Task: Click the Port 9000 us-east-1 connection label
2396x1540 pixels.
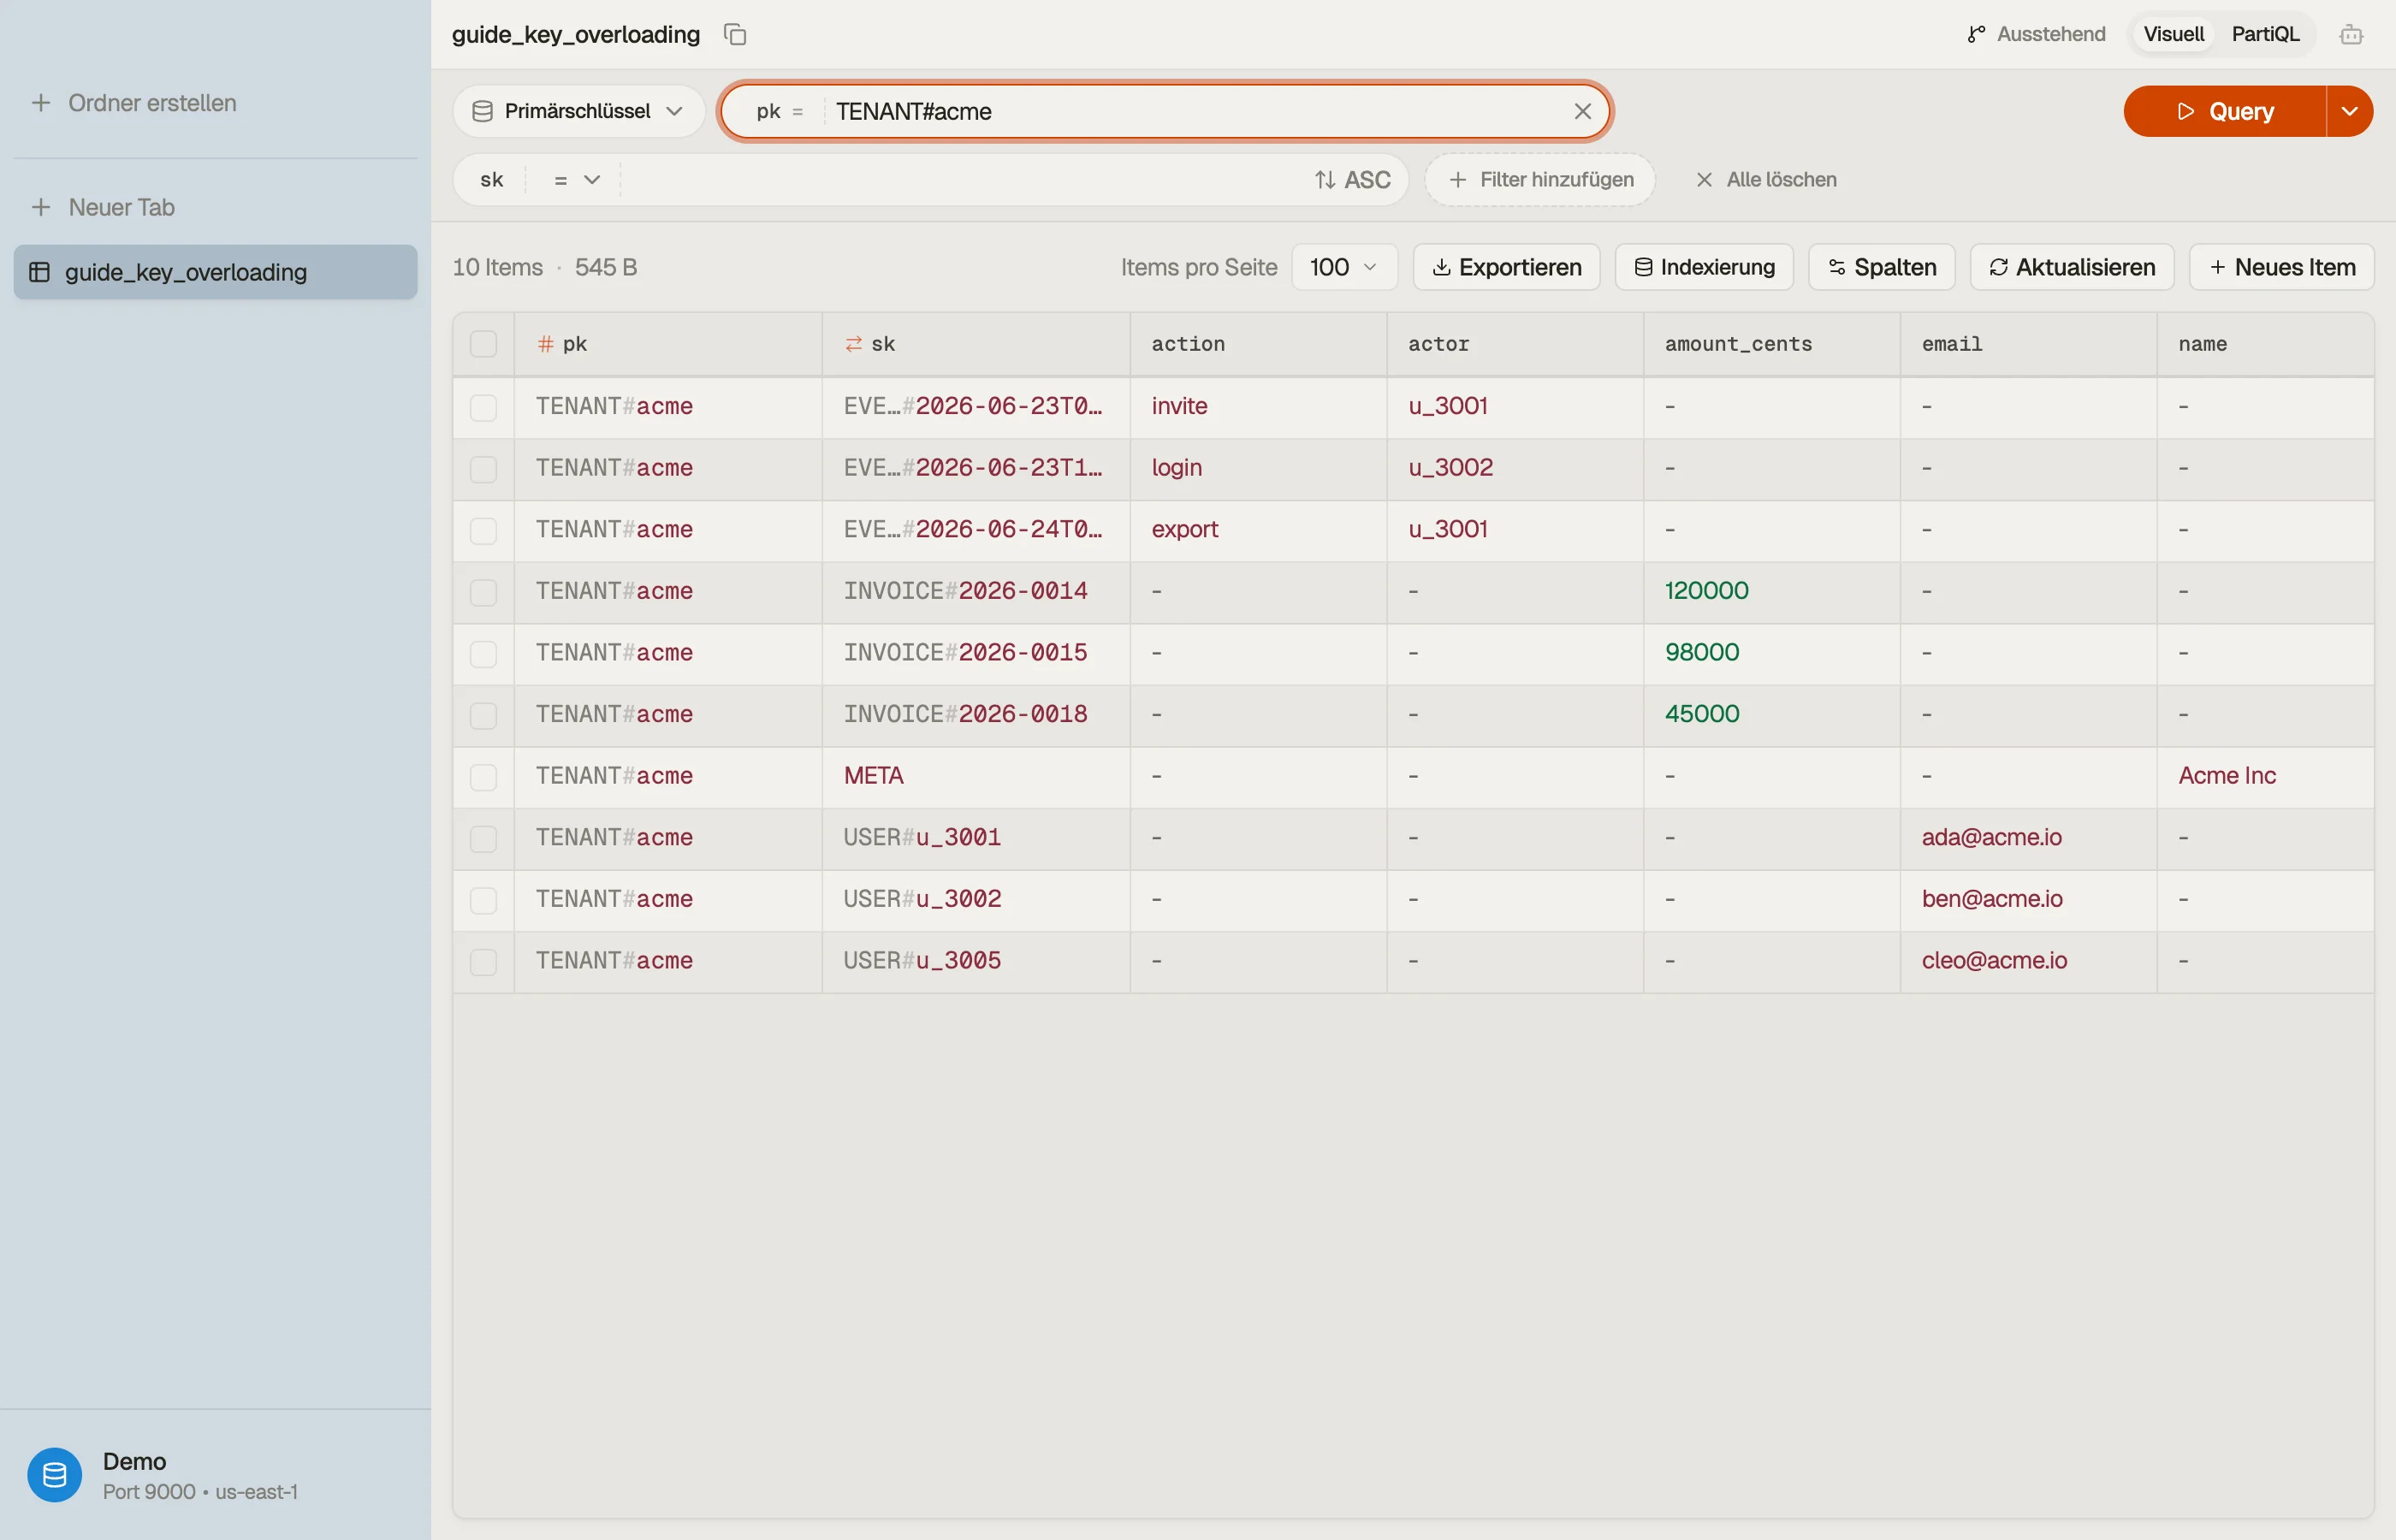Action: [200, 1492]
